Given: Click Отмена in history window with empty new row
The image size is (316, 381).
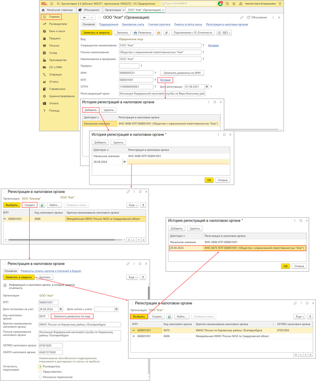Looking at the screenshot, I should (x=223, y=180).
